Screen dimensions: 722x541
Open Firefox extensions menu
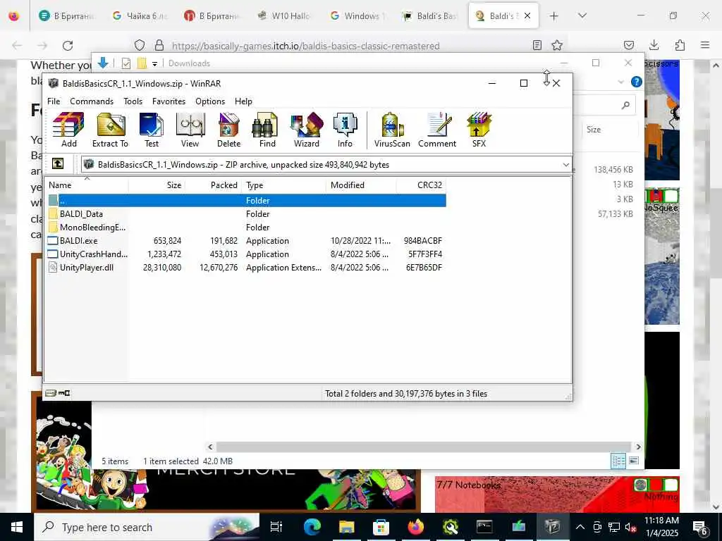point(680,45)
